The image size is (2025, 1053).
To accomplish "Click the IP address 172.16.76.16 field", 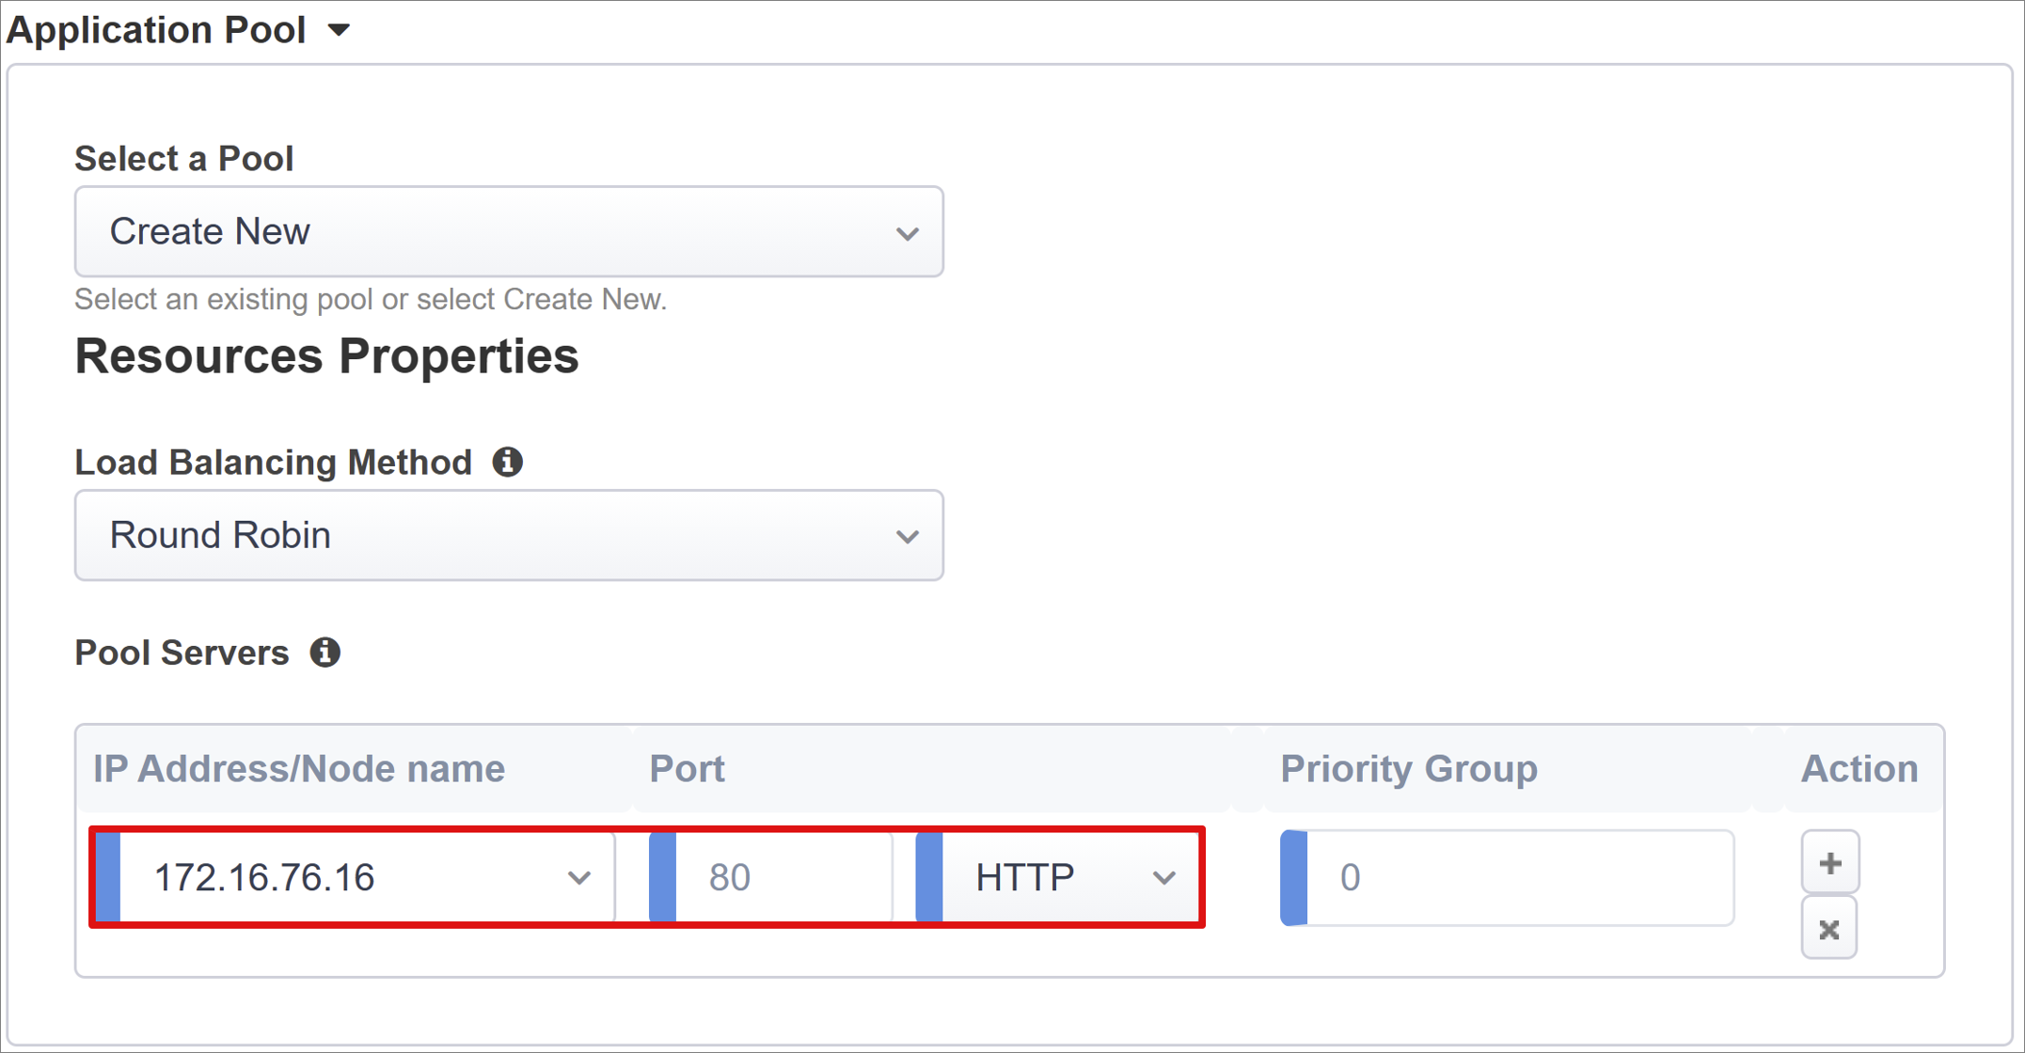I will (352, 876).
